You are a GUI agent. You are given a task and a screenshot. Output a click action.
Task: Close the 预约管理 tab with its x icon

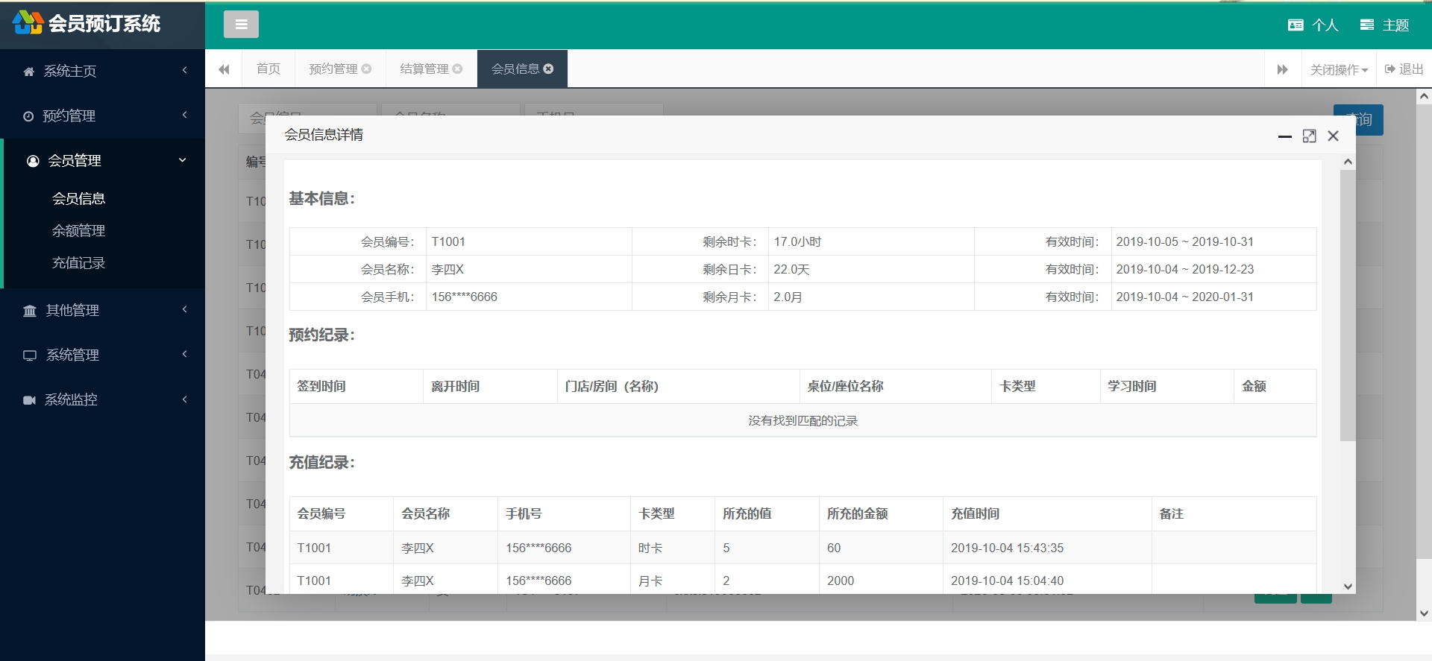pos(366,69)
